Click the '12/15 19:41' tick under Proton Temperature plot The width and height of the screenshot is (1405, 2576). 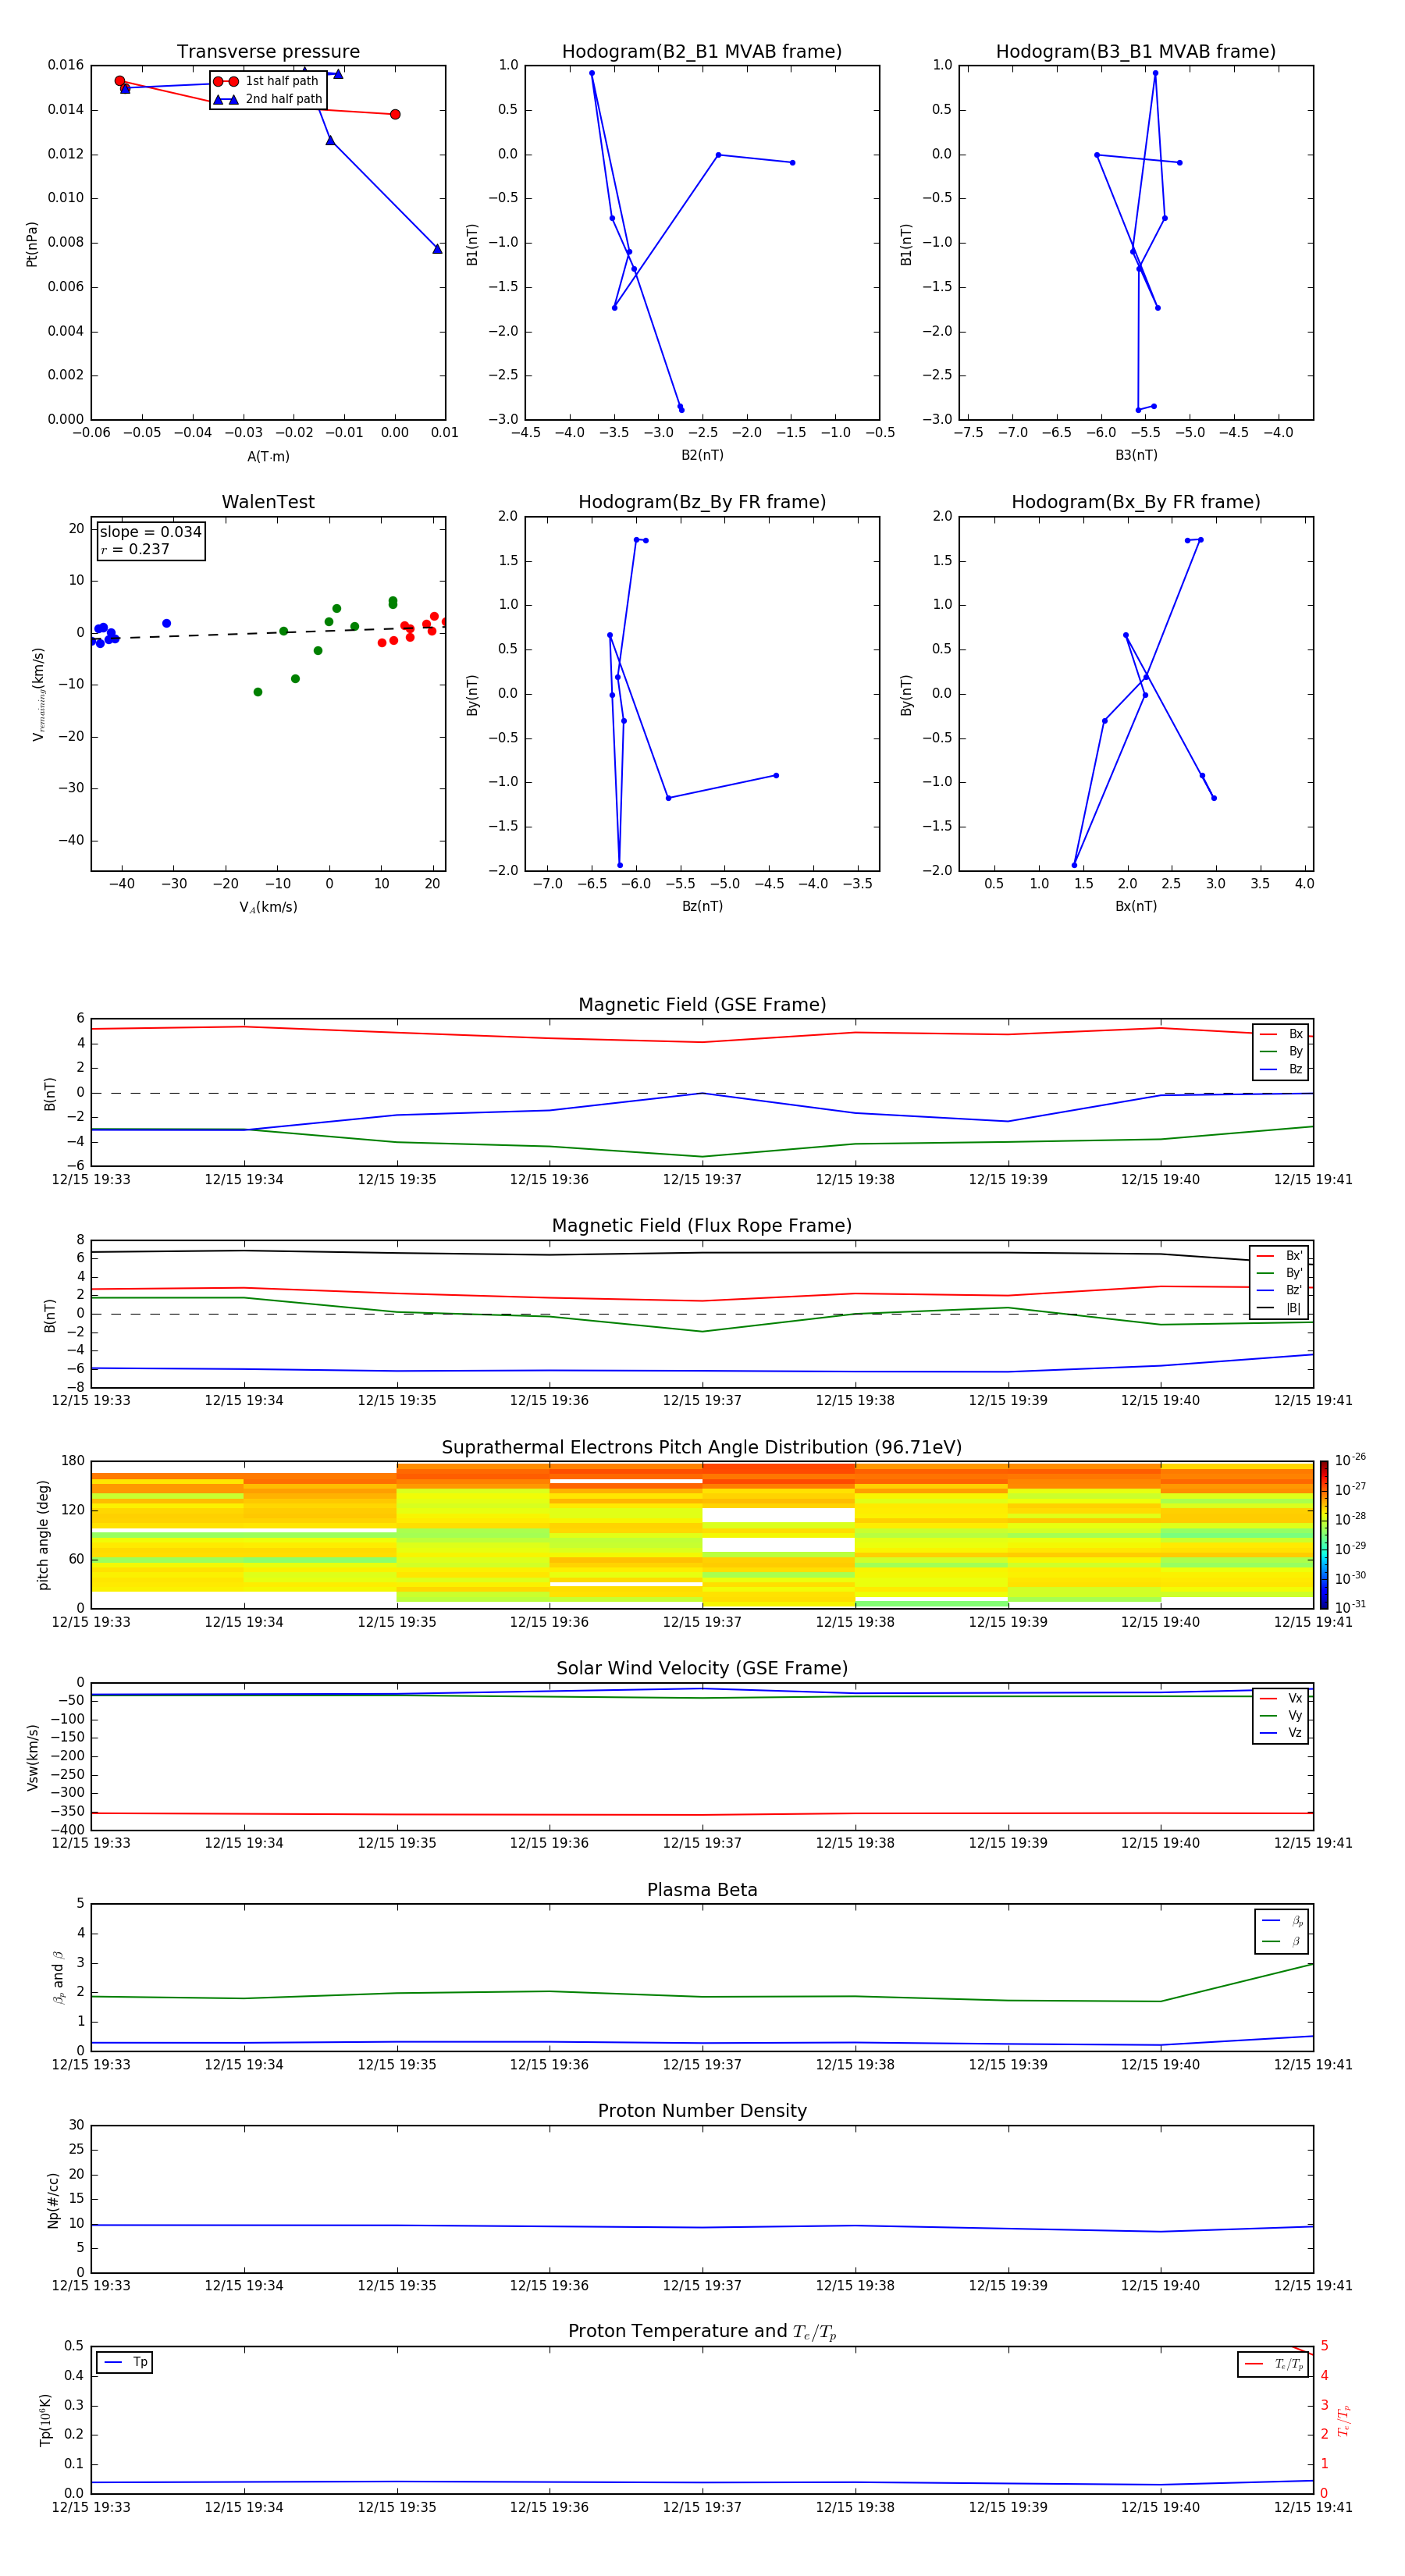pos(1313,2507)
